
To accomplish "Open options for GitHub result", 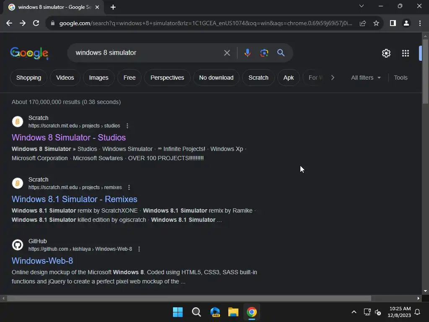I will coord(139,249).
